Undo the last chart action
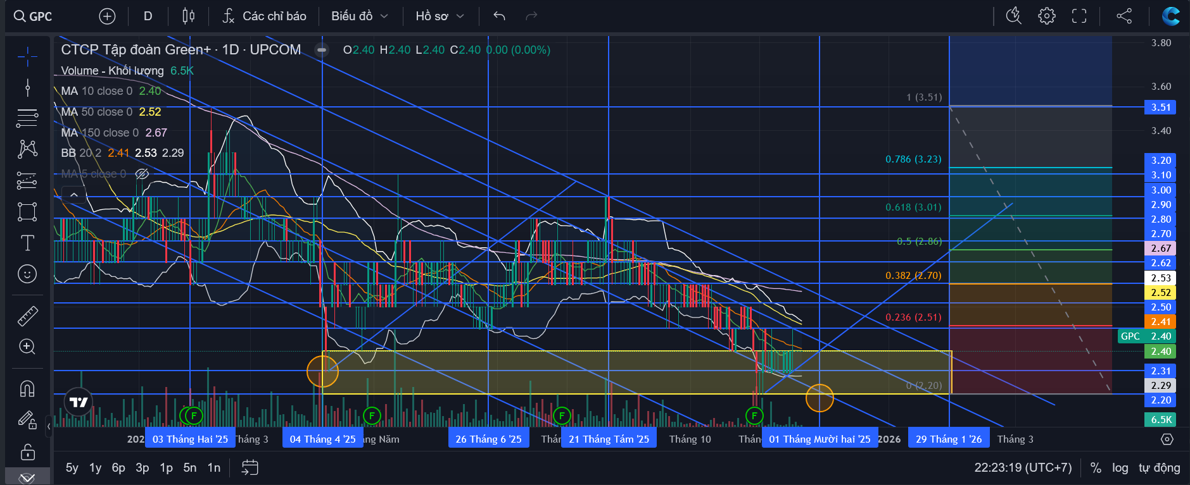The height and width of the screenshot is (485, 1190). (x=500, y=16)
